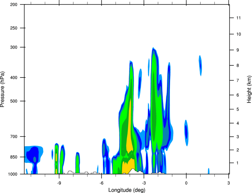
Task: Click the 3 longitude tick label
Action: point(229,183)
